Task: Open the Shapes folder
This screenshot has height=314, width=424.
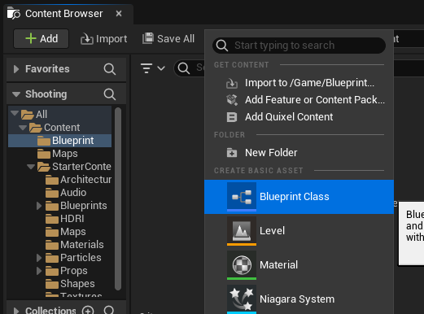Action: tap(70, 284)
